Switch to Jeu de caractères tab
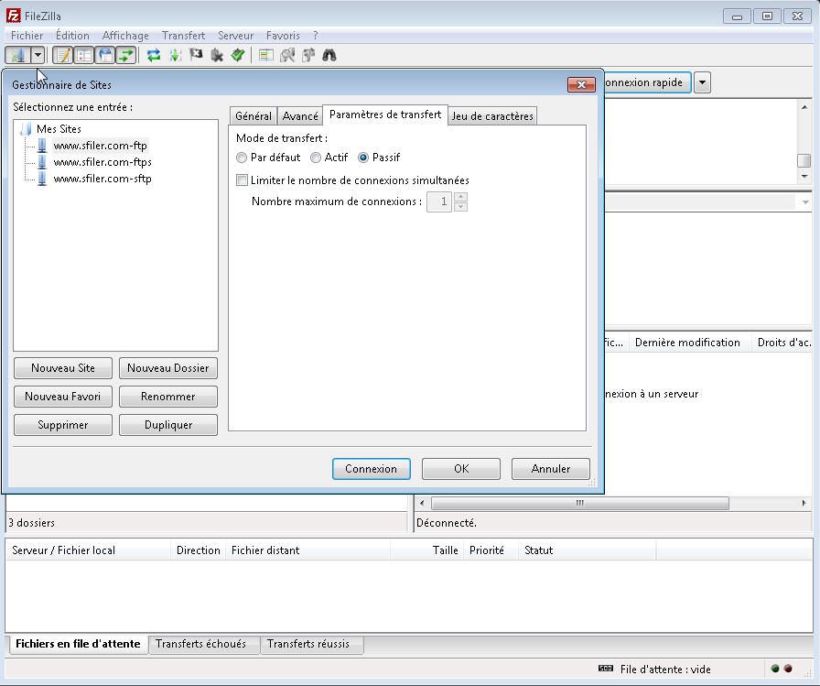Viewport: 820px width, 686px height. coord(492,116)
